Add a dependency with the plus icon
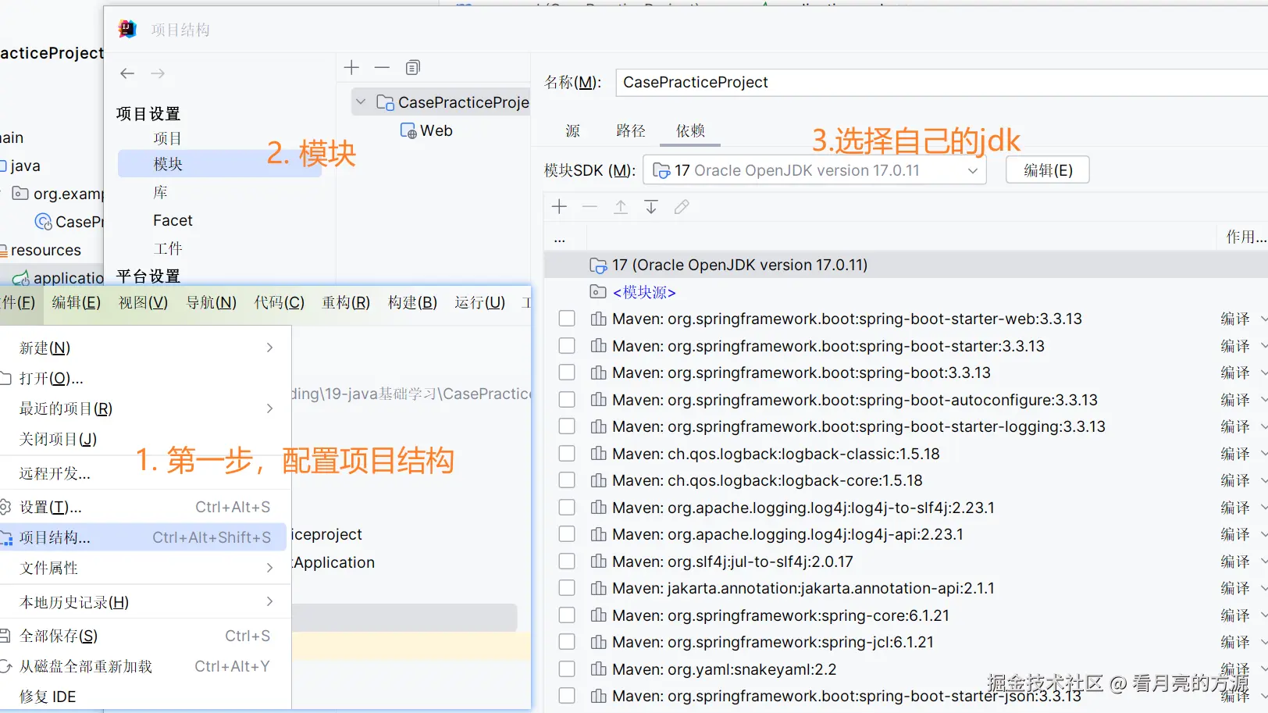Image resolution: width=1268 pixels, height=713 pixels. pyautogui.click(x=559, y=207)
